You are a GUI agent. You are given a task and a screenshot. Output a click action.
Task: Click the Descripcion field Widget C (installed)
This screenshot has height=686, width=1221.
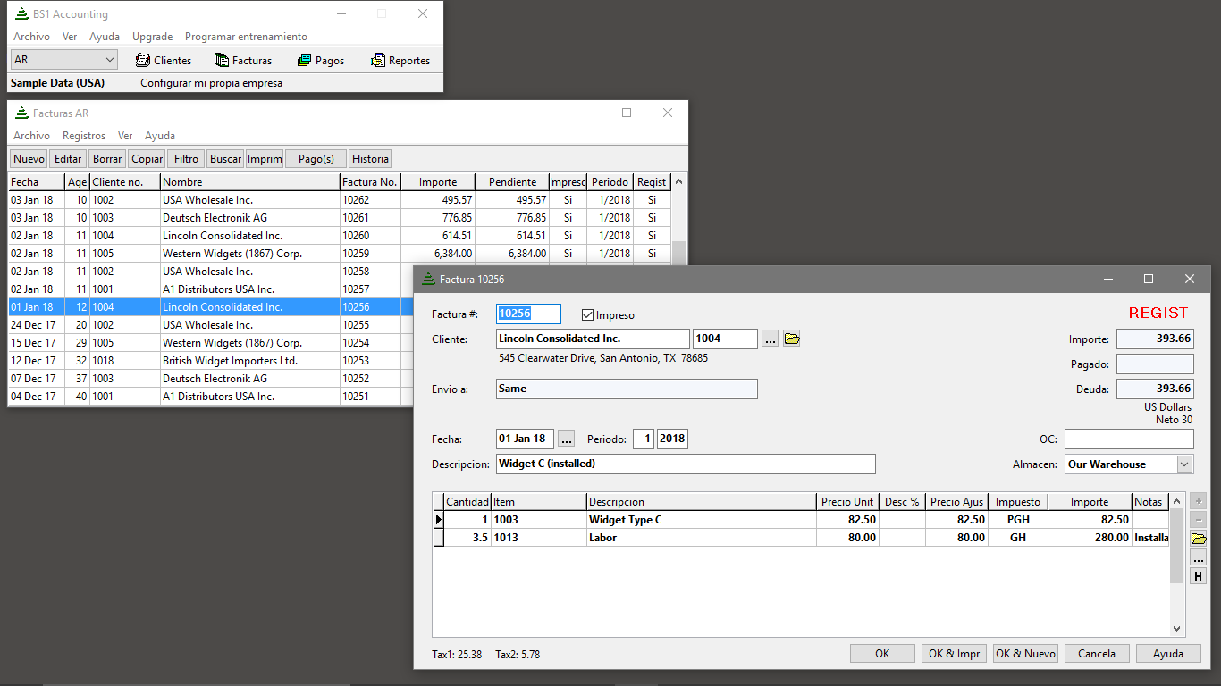[x=686, y=464]
